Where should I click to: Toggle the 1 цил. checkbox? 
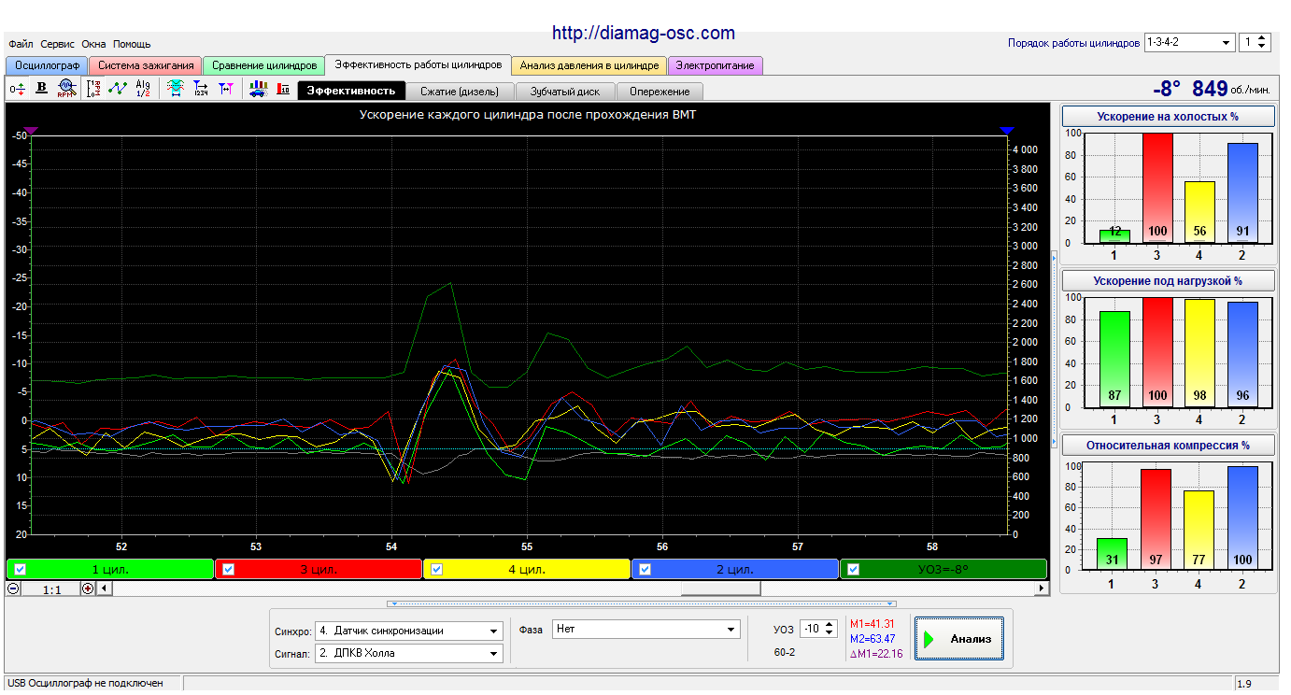(20, 569)
